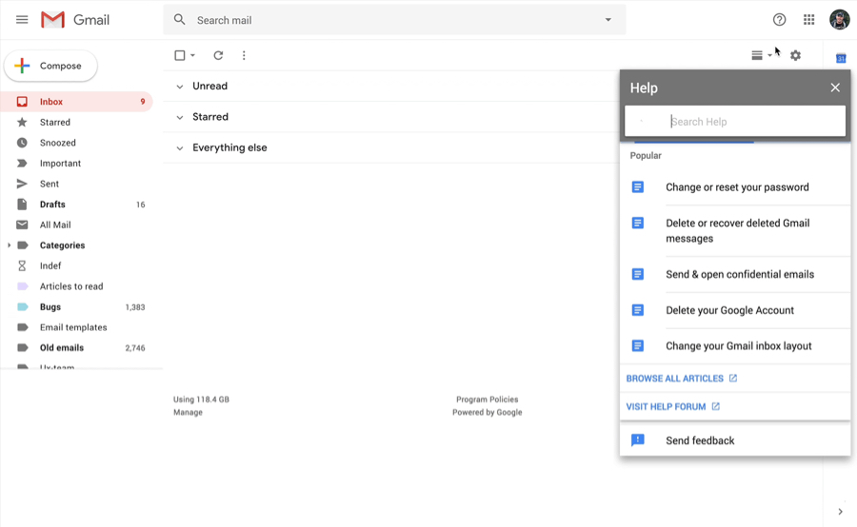Collapse the Everything else section
The image size is (857, 527).
pos(179,148)
